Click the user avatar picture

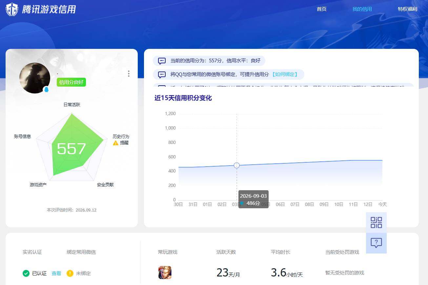tap(35, 78)
